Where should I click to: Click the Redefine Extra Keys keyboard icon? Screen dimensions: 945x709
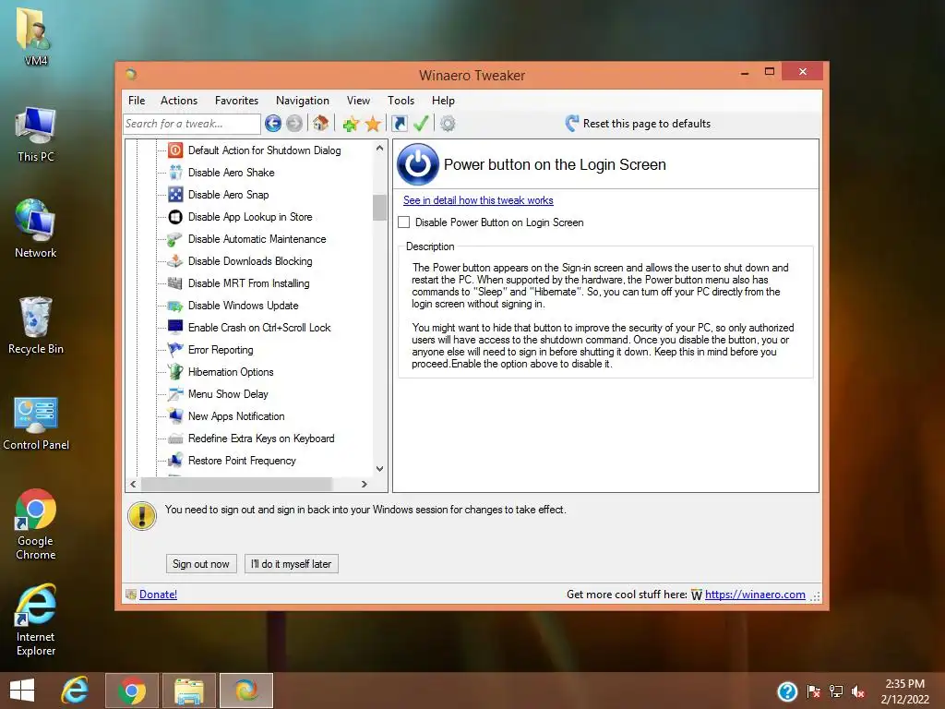pyautogui.click(x=175, y=439)
